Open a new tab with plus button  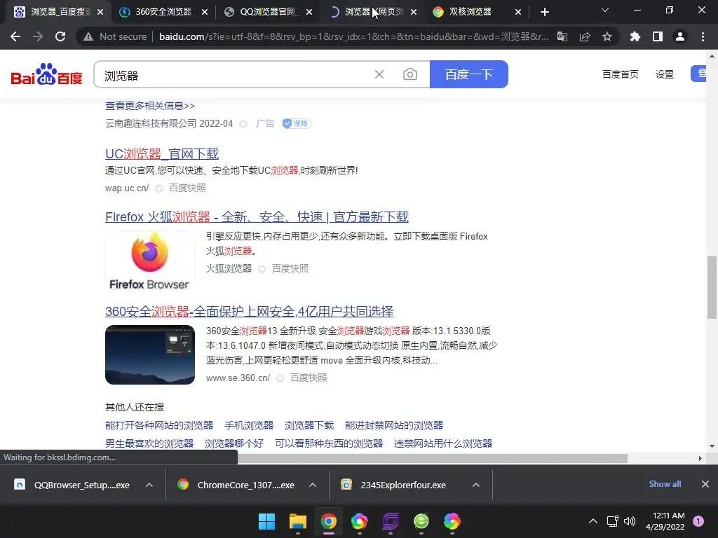pyautogui.click(x=544, y=12)
